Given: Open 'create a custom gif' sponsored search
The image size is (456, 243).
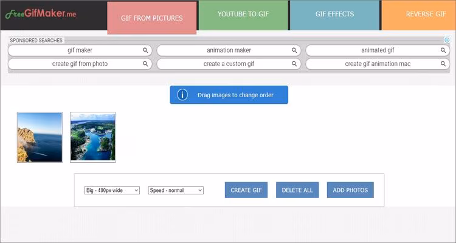Looking at the screenshot, I should (x=229, y=64).
